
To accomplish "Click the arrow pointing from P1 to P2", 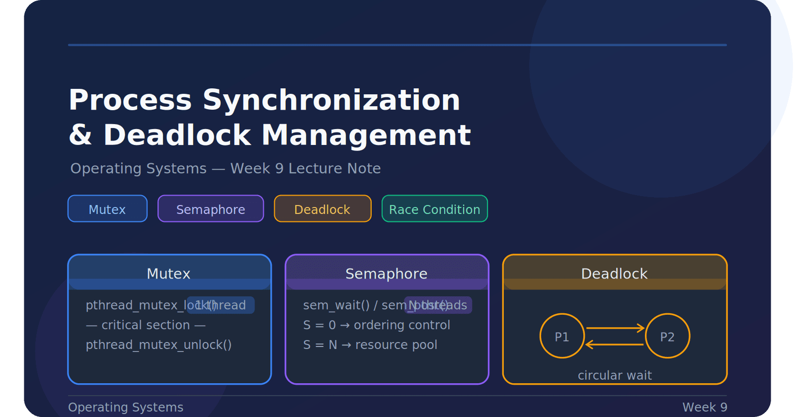I will click(x=615, y=328).
